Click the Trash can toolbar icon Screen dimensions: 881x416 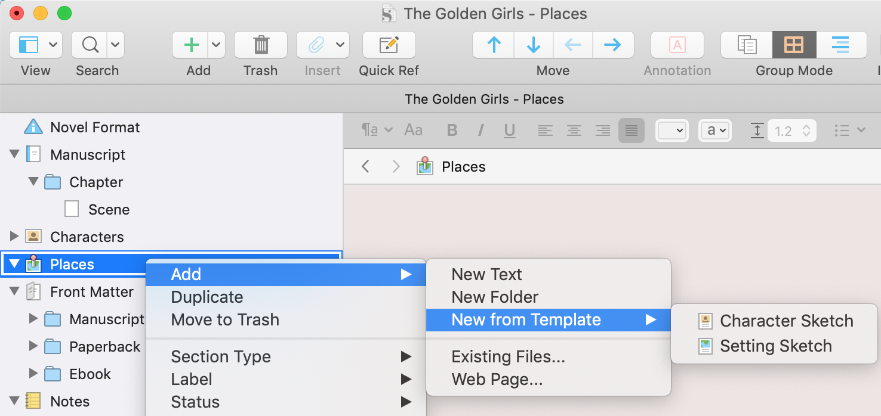point(261,45)
